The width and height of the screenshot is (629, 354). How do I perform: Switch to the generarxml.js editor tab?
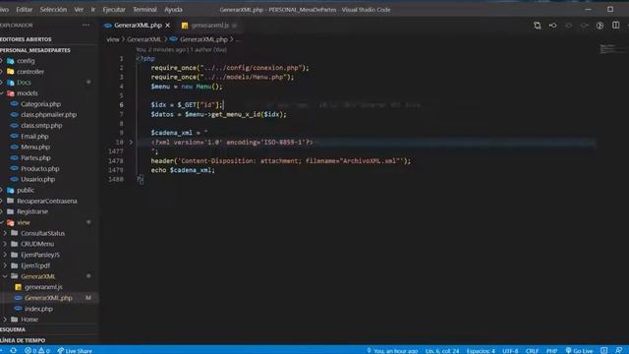point(209,26)
